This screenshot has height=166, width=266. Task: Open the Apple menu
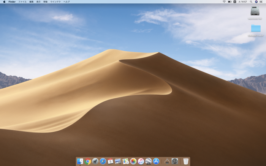(4, 2)
